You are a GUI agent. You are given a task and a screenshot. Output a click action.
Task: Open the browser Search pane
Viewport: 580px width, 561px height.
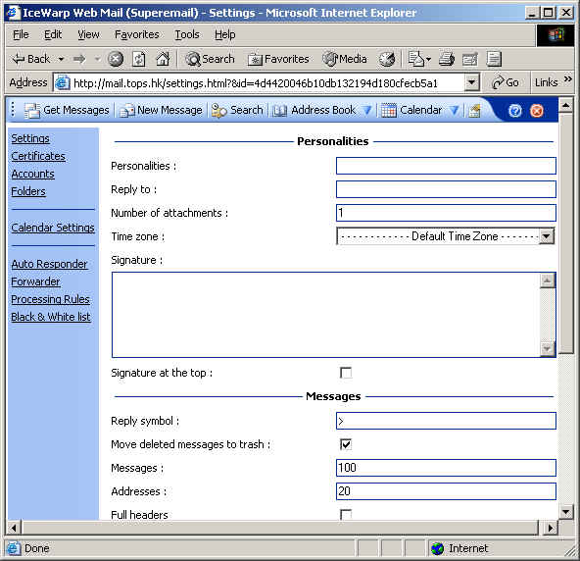210,59
